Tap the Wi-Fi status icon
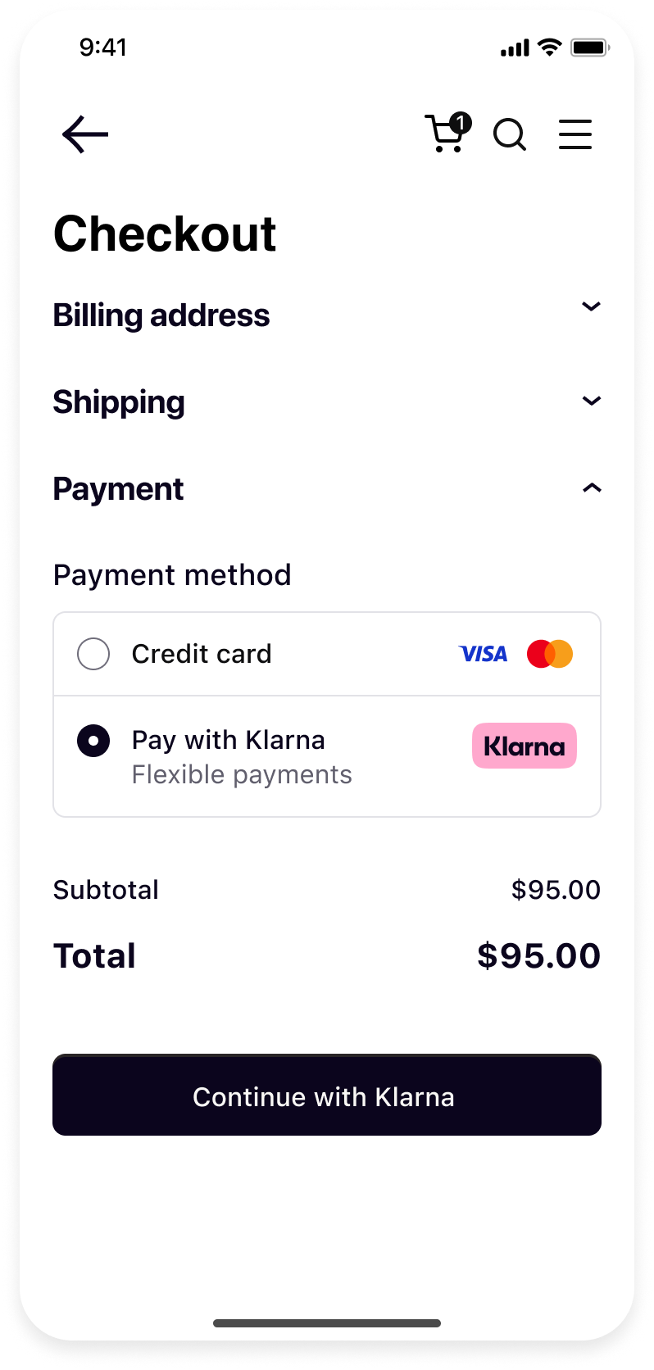 550,48
